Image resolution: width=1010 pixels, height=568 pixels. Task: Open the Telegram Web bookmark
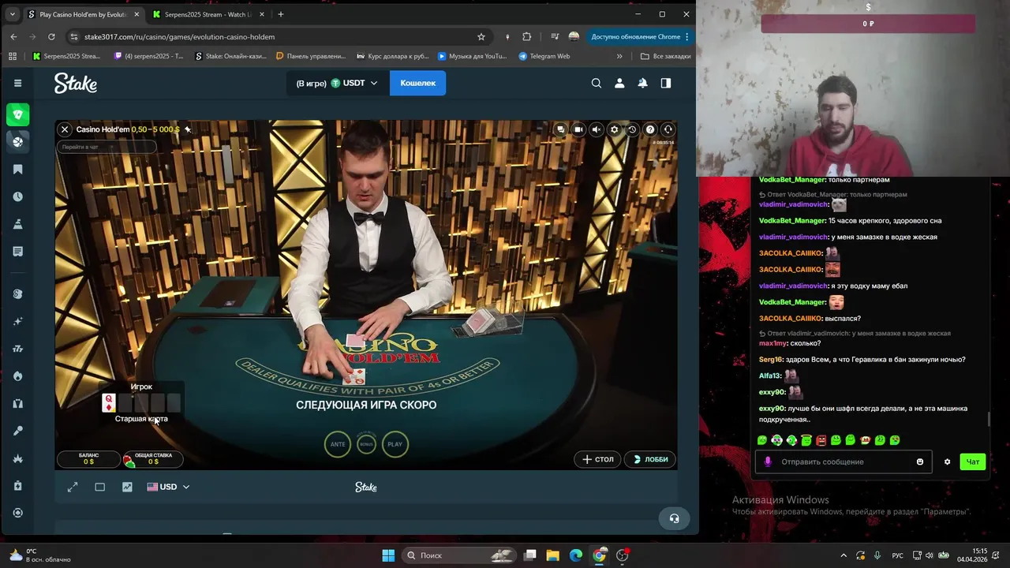[544, 56]
